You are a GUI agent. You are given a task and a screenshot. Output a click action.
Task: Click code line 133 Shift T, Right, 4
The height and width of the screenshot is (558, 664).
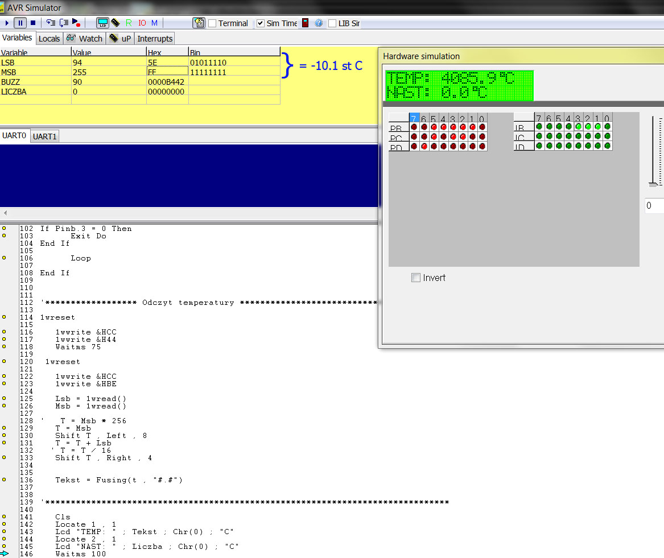(x=104, y=458)
